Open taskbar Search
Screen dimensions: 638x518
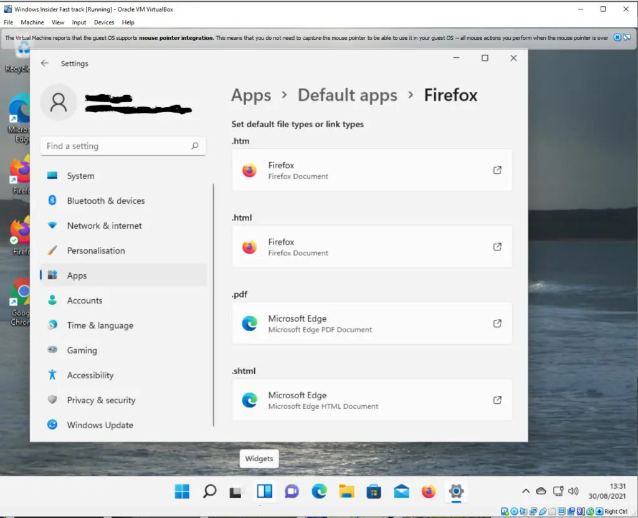click(209, 492)
